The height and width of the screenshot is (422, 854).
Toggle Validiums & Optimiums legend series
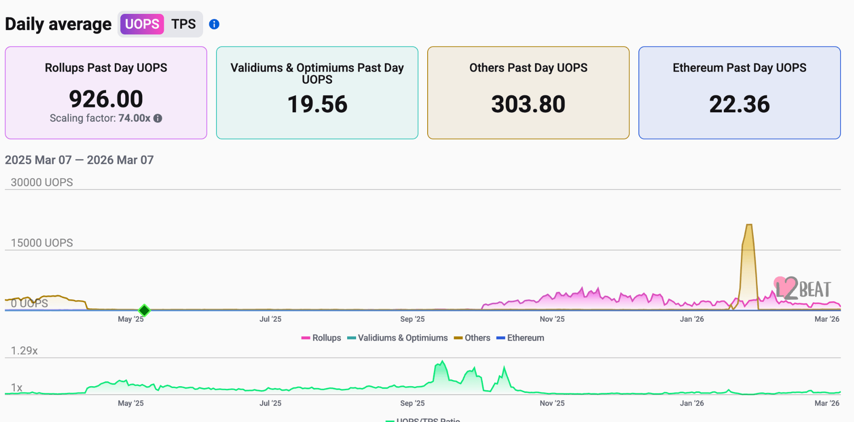397,338
